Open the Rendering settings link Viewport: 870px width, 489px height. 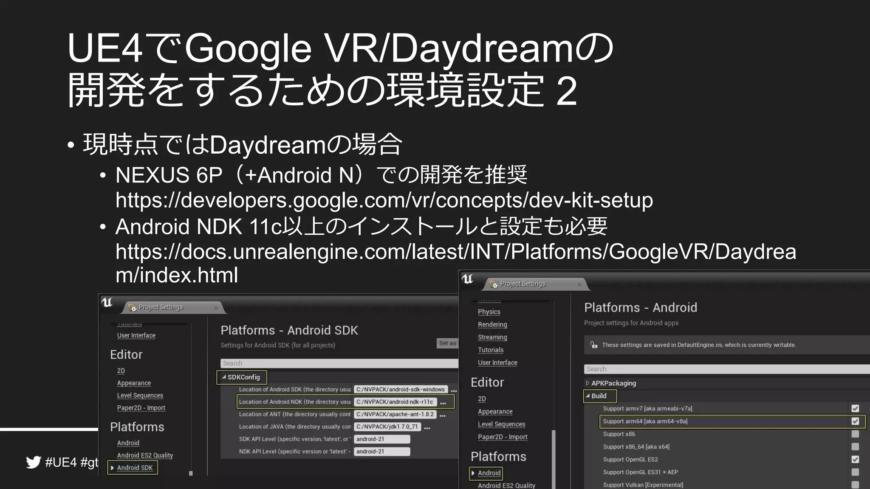492,325
